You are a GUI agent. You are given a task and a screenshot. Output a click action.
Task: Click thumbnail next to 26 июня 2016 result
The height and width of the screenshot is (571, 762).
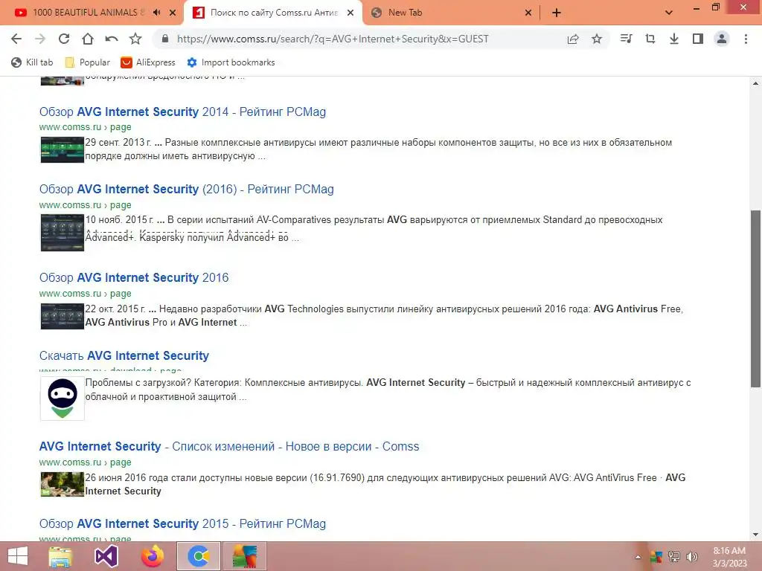[63, 484]
